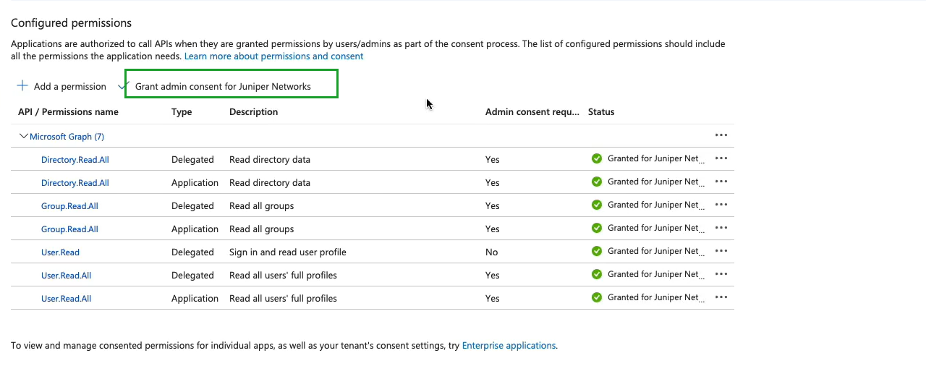926x387 pixels.
Task: Click green granted icon for delegated Group.Read.All
Action: pyautogui.click(x=597, y=205)
